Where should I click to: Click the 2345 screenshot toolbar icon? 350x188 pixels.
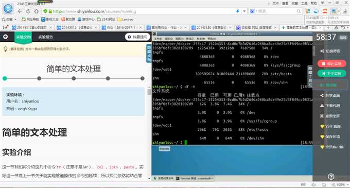[334, 11]
